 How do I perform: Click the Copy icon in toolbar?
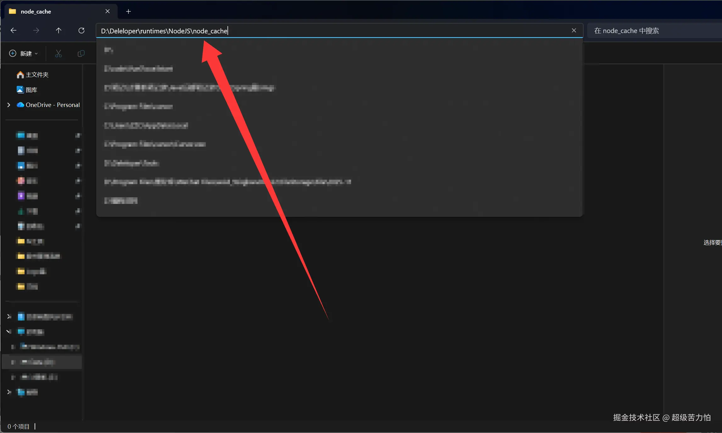pos(81,53)
